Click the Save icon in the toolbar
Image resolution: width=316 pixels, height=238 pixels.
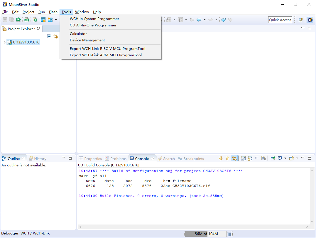click(5, 20)
